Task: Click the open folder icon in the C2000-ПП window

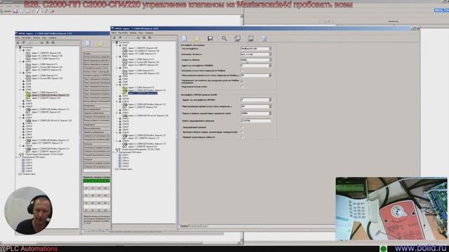Action: pos(197,38)
